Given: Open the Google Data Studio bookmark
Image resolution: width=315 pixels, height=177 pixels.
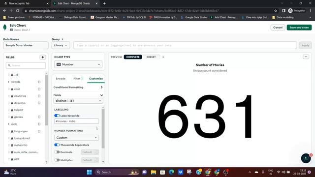Looking at the screenshot, I should click(194, 18).
